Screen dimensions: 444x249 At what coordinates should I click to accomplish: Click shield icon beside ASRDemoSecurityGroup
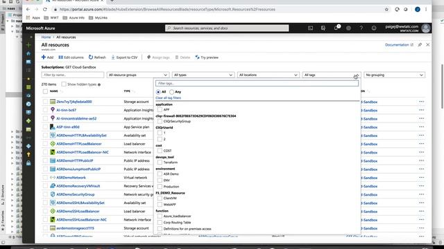click(x=53, y=194)
